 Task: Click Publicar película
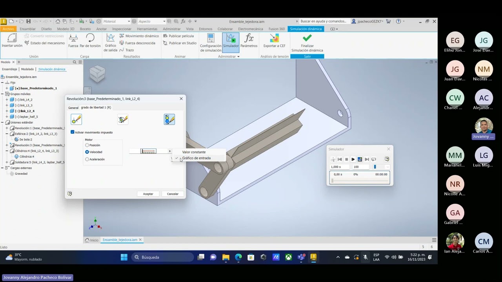pos(178,36)
